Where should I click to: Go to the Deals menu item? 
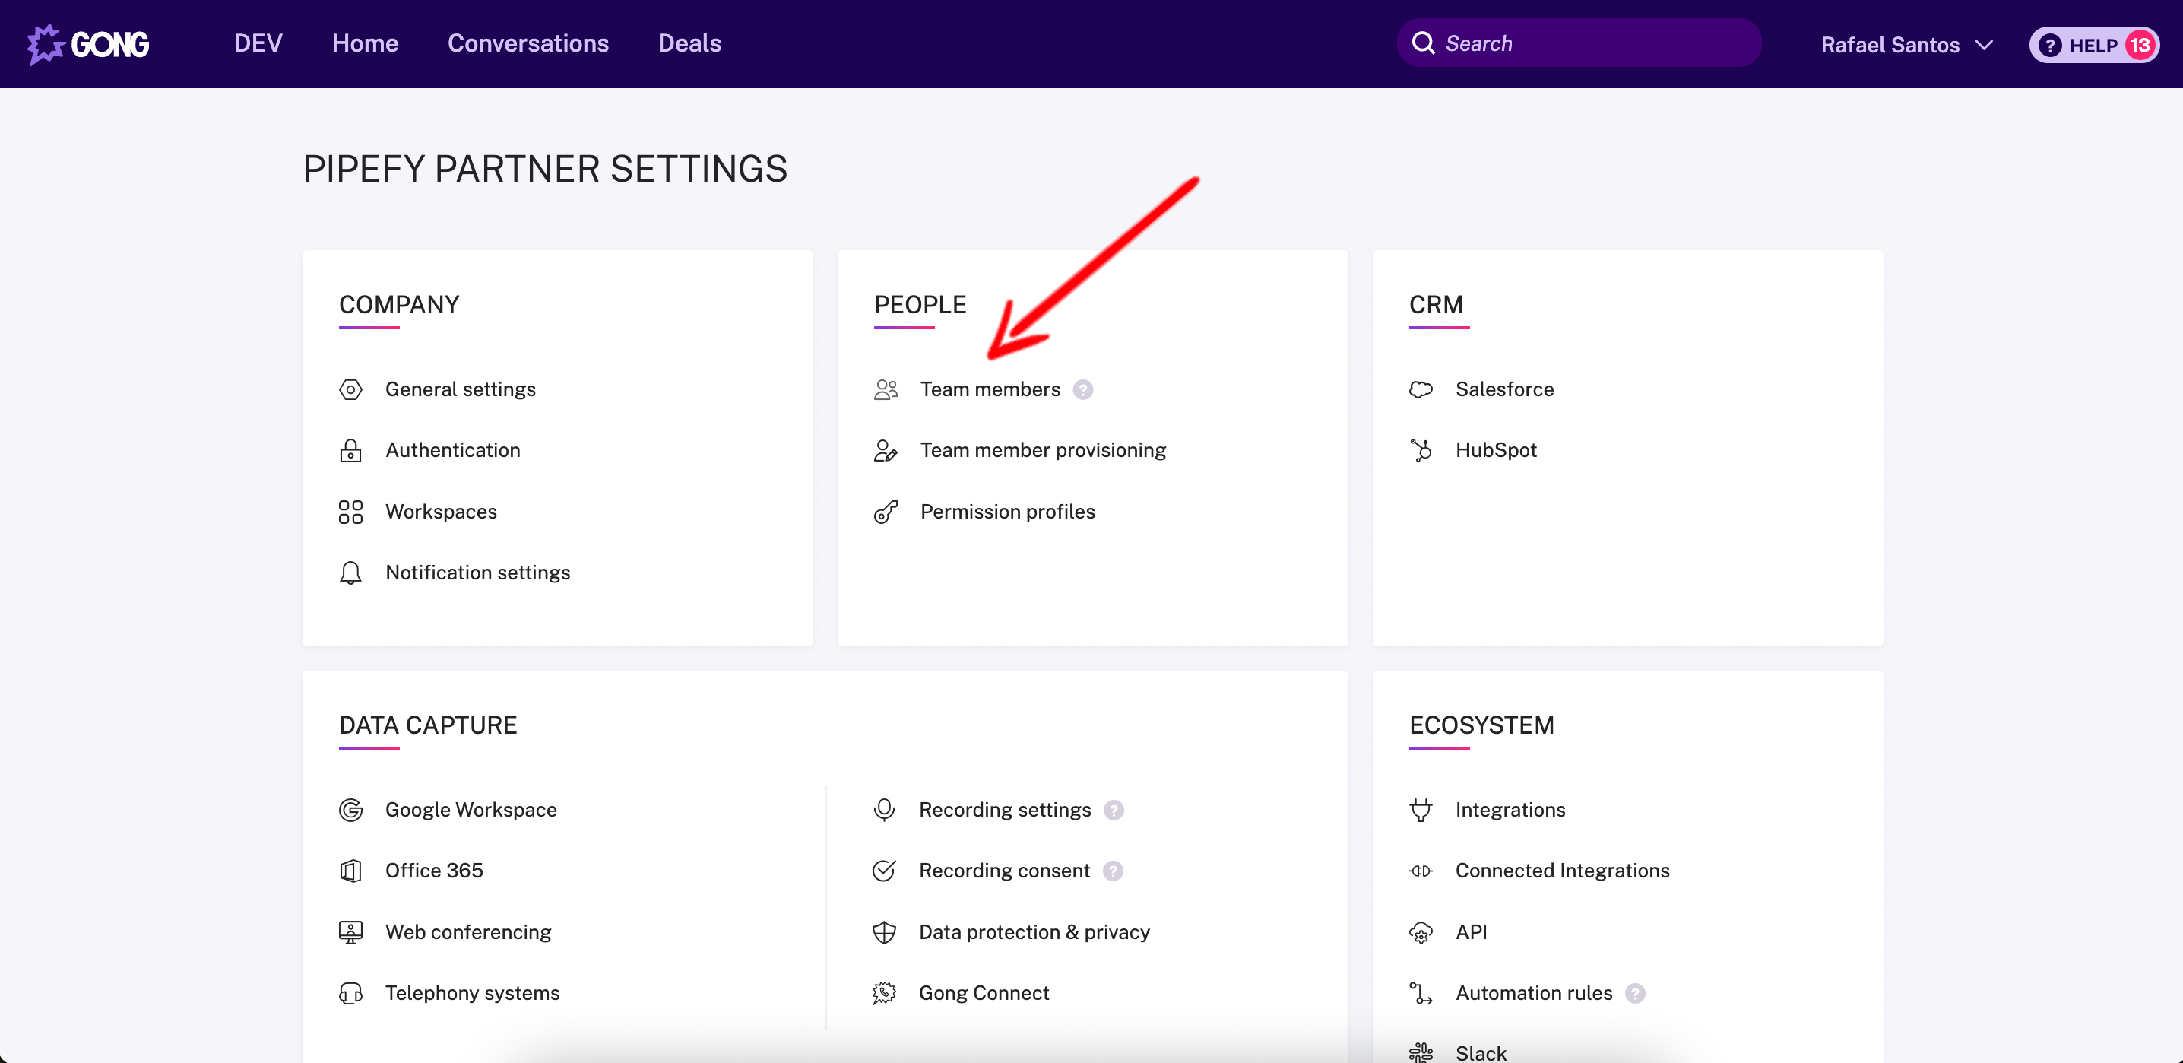point(689,43)
